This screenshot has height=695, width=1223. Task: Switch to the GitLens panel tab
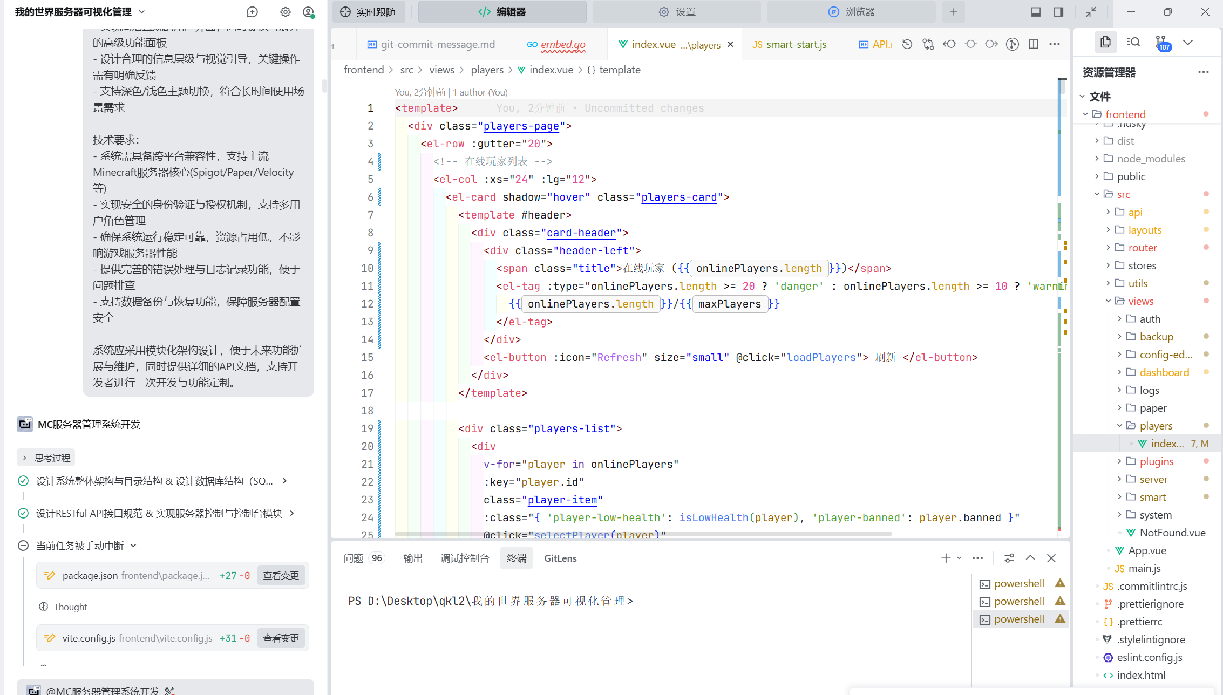click(560, 558)
